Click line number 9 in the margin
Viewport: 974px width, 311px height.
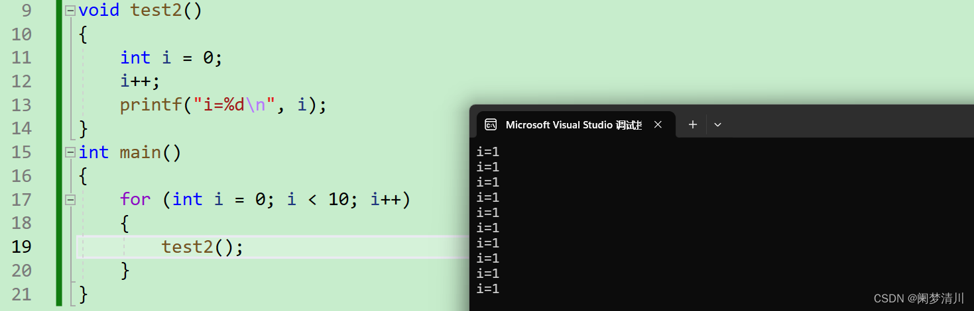(26, 11)
